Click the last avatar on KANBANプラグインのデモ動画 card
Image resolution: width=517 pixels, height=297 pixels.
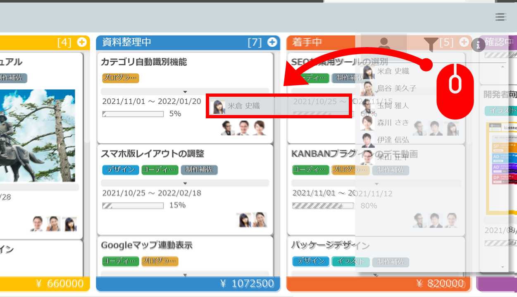tap(451, 220)
